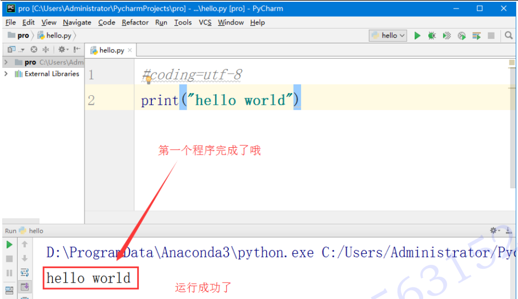
Task: Hide the Project tool window
Action: click(77, 50)
